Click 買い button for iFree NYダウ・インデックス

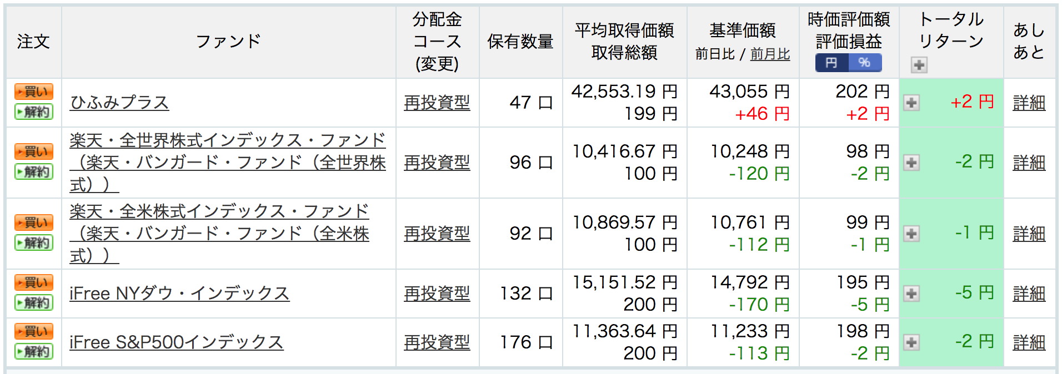click(34, 282)
